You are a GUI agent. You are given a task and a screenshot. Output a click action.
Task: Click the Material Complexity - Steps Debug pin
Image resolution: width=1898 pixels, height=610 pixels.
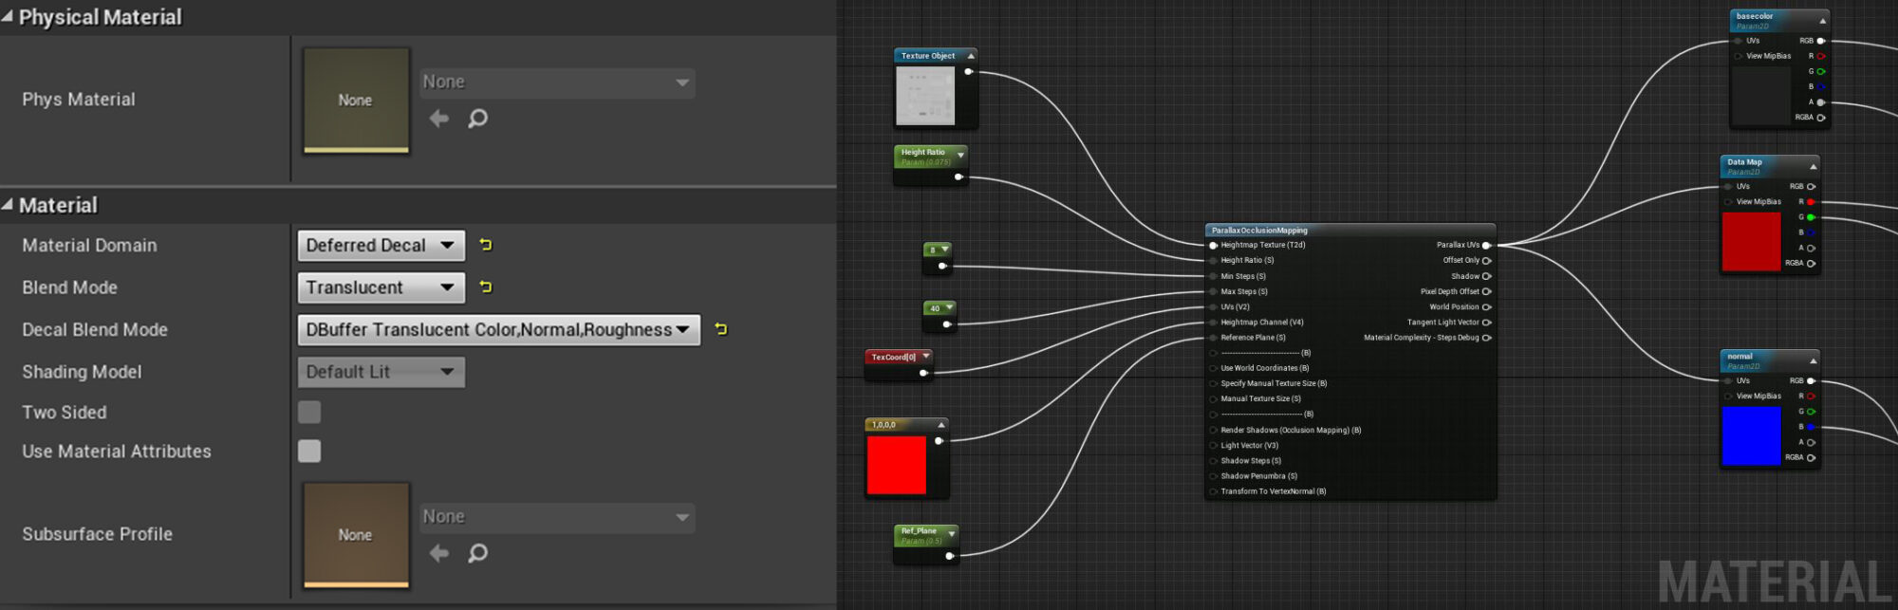1486,338
